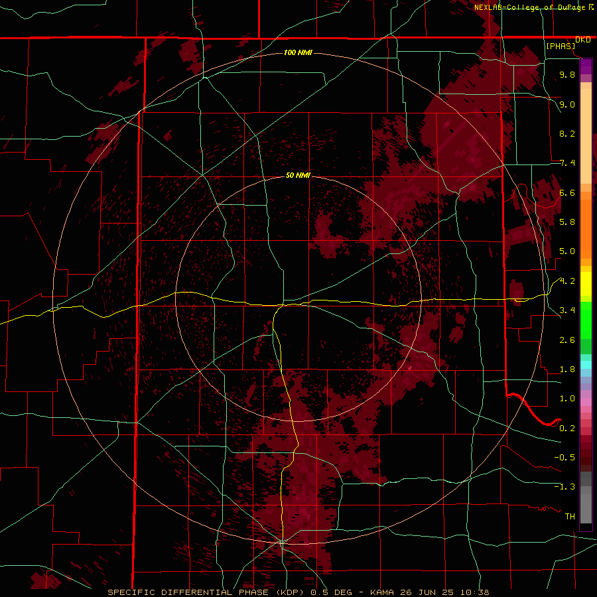
Task: Click the 2.6 scale value
Action: 567,340
